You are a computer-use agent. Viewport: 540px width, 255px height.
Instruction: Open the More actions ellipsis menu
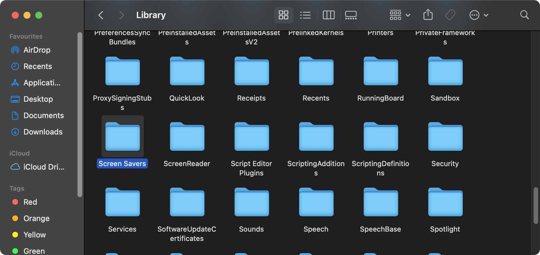point(479,15)
